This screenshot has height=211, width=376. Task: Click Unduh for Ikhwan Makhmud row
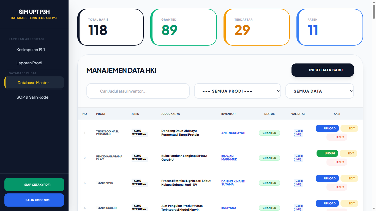(327, 153)
